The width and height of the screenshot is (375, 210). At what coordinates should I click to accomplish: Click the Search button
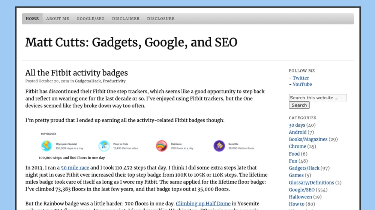(x=299, y=105)
